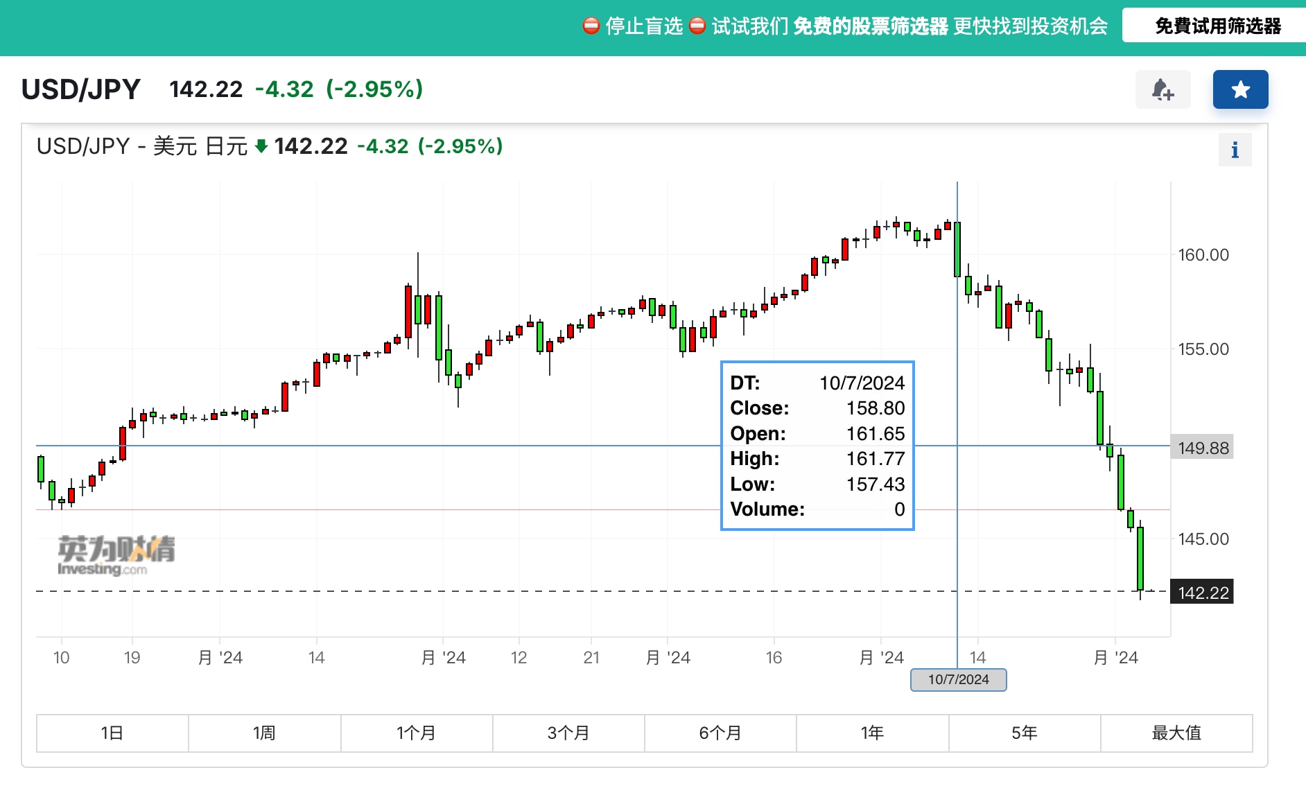Click the USD/JPY page title

pos(81,89)
